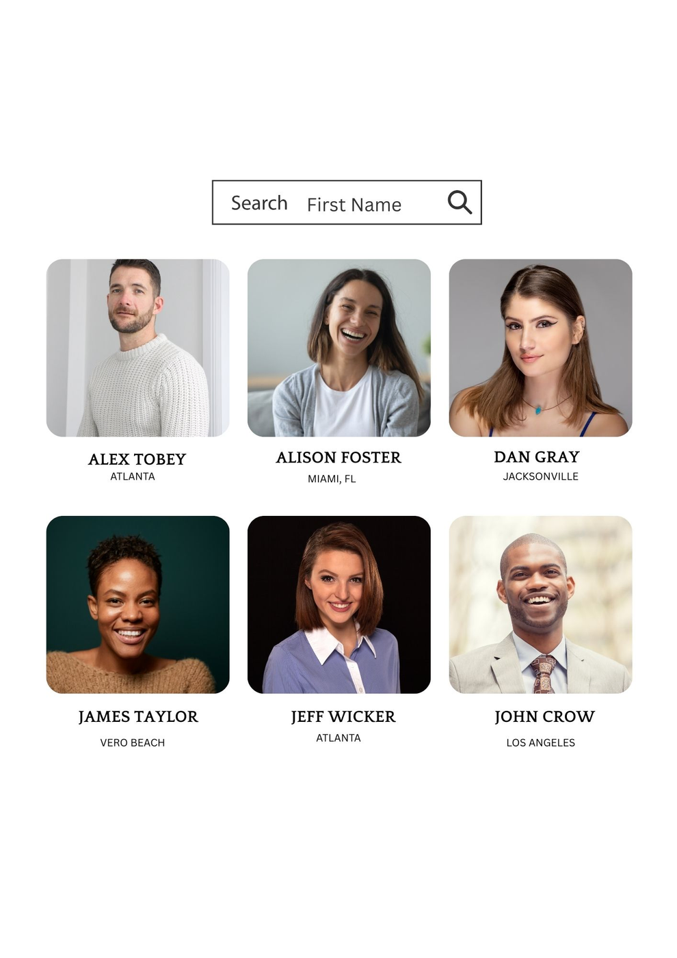The image size is (677, 958).
Task: Open Jeff Wicker's profile photo
Action: pyautogui.click(x=339, y=605)
